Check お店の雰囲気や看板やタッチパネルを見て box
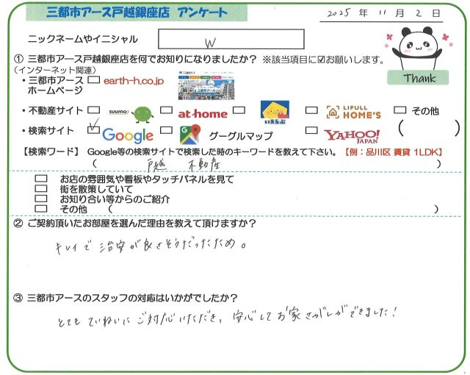 coord(41,179)
